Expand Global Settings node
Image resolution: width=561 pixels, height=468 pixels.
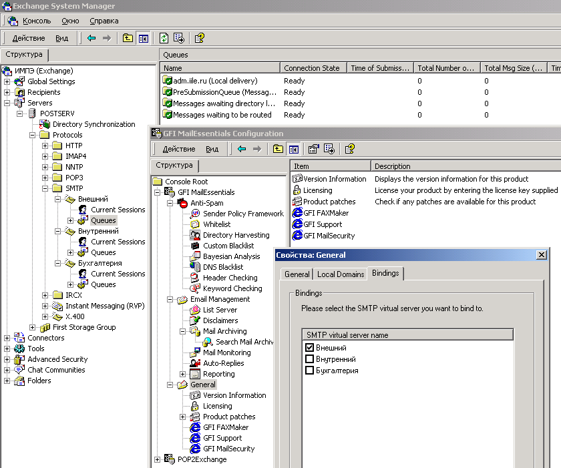tap(7, 81)
